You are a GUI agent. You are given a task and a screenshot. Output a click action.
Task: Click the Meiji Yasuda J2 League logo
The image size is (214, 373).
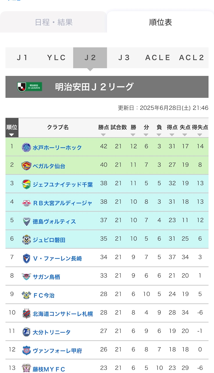click(x=30, y=87)
